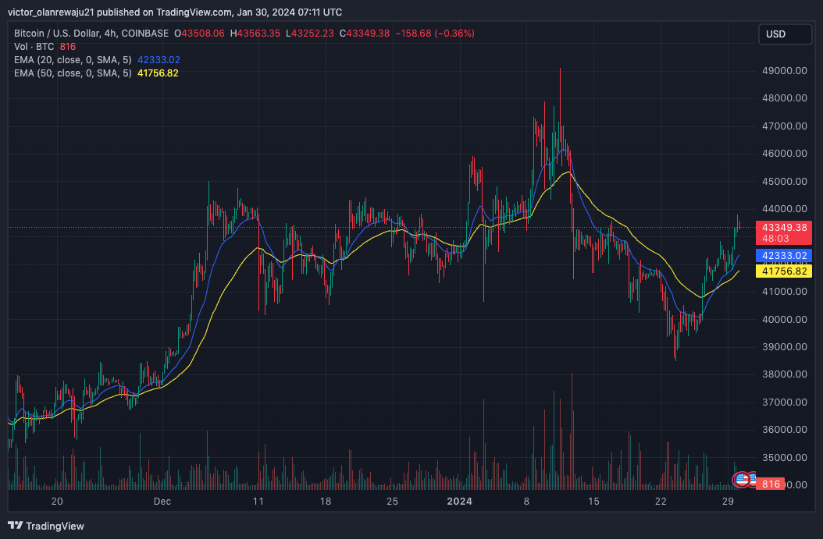The width and height of the screenshot is (823, 539).
Task: Click the 45000.00 price axis label
Action: [784, 182]
